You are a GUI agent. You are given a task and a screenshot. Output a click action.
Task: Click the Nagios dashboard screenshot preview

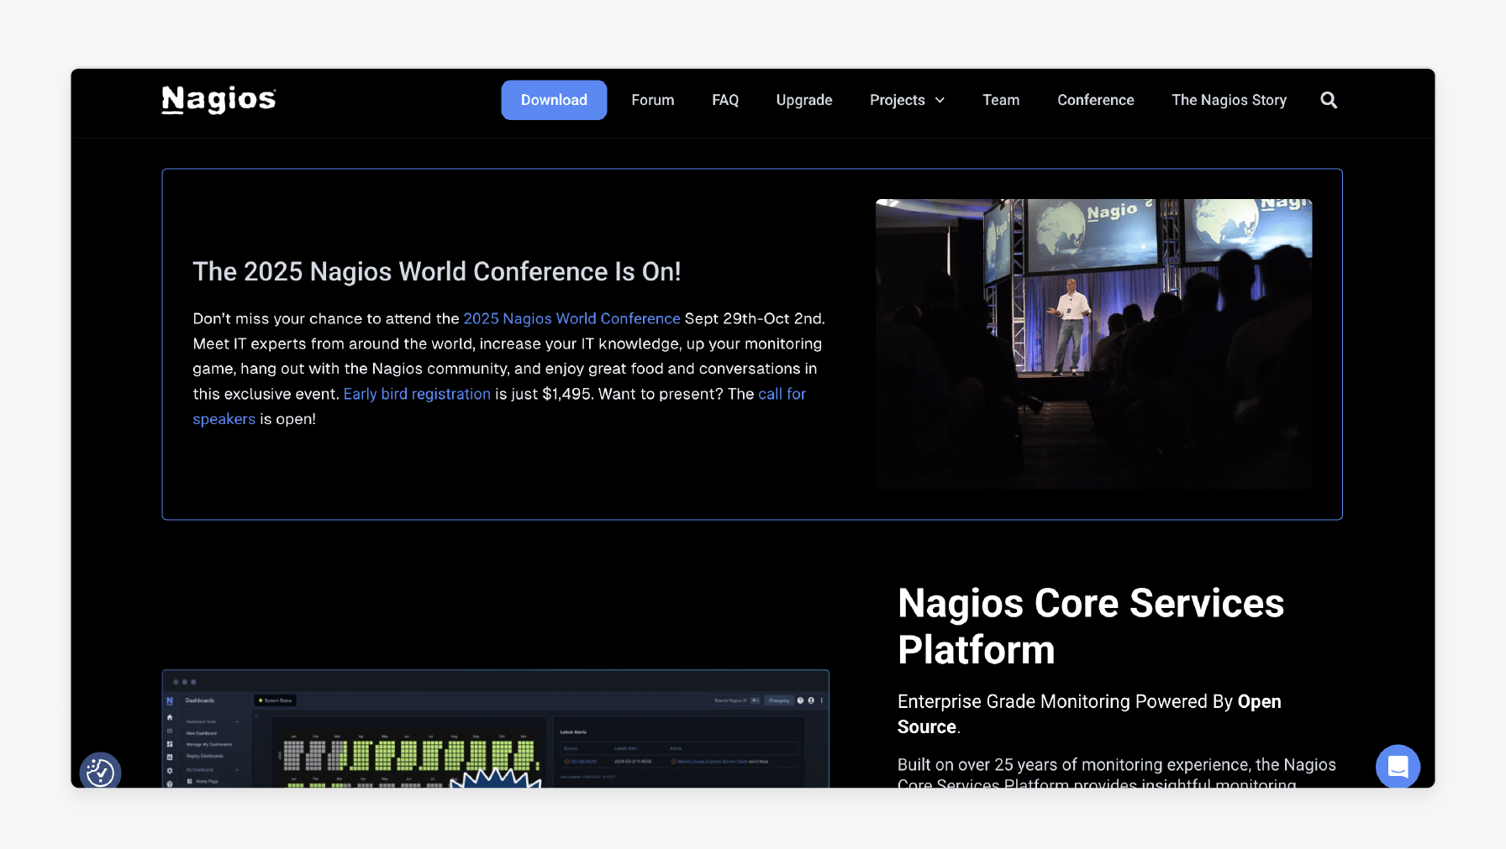click(496, 729)
